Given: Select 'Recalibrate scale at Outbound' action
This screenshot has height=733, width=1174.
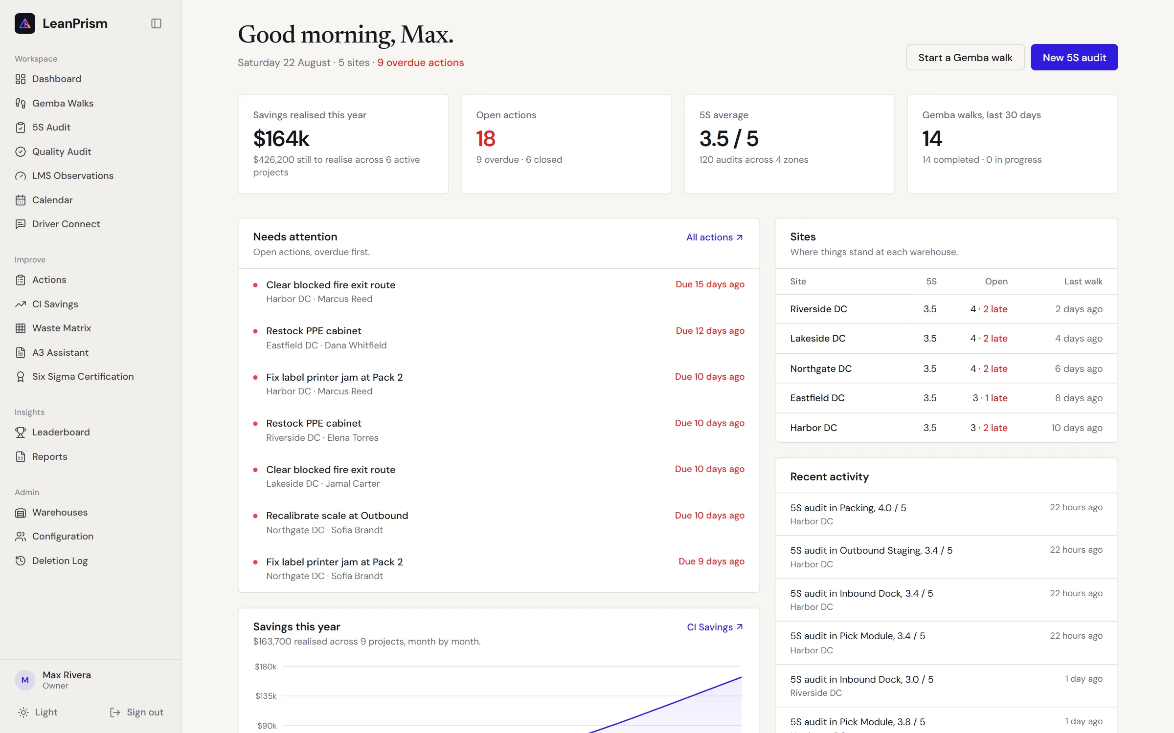Looking at the screenshot, I should (x=498, y=522).
